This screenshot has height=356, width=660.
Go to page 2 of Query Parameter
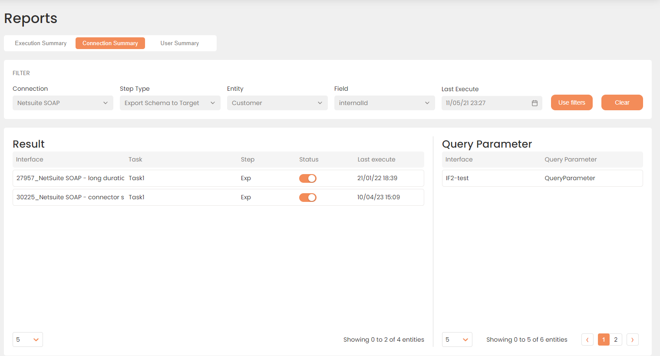(x=616, y=340)
